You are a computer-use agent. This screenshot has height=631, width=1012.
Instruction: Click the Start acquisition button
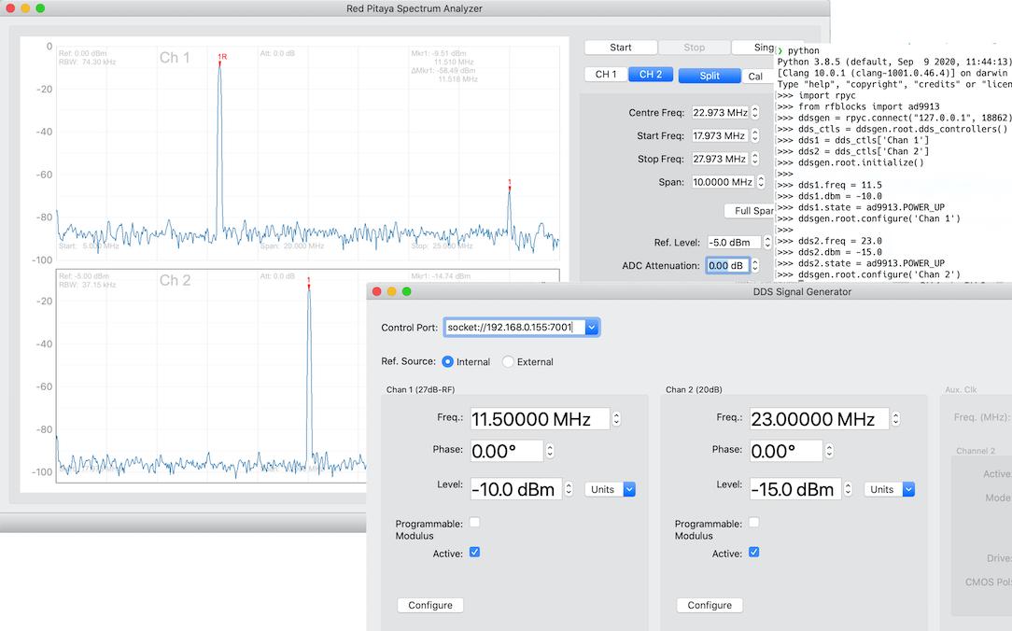(620, 48)
